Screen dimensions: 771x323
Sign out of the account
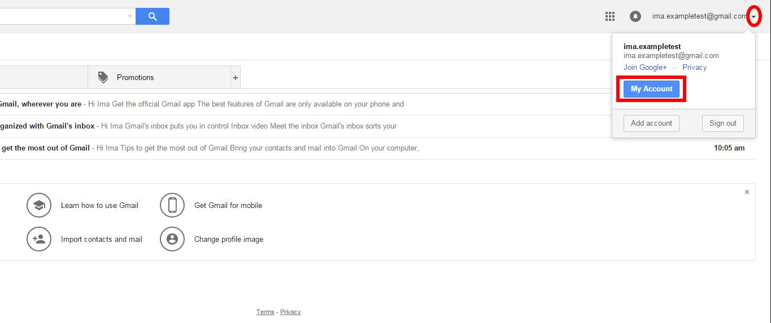coord(723,123)
